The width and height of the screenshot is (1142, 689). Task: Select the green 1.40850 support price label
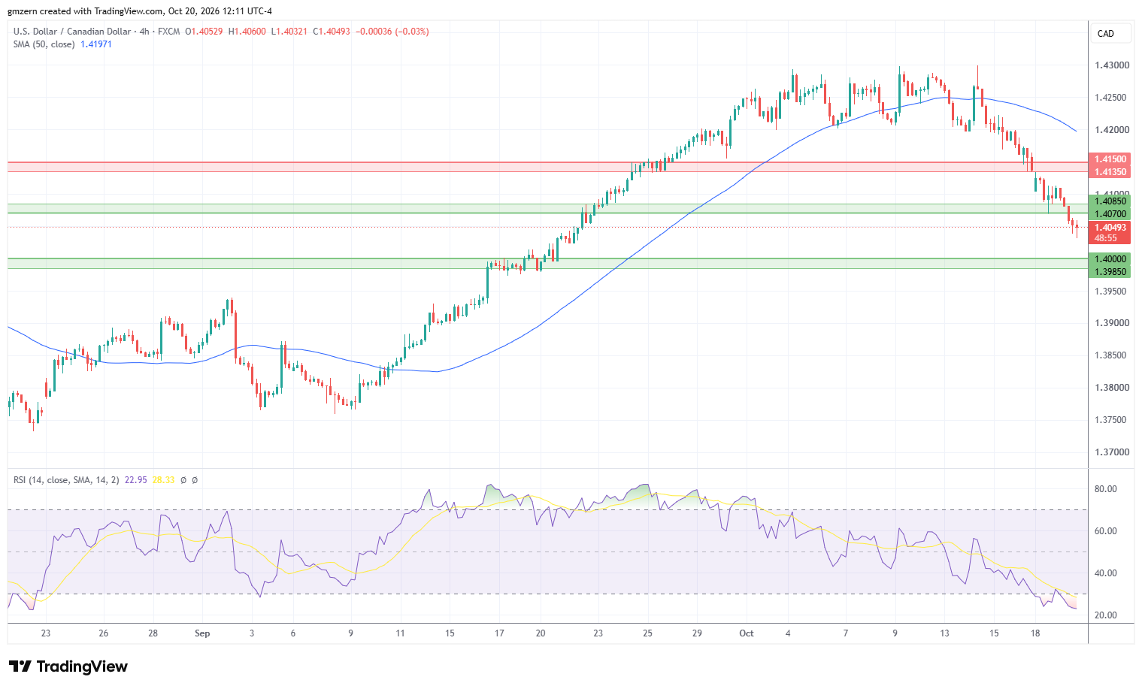[x=1110, y=201]
